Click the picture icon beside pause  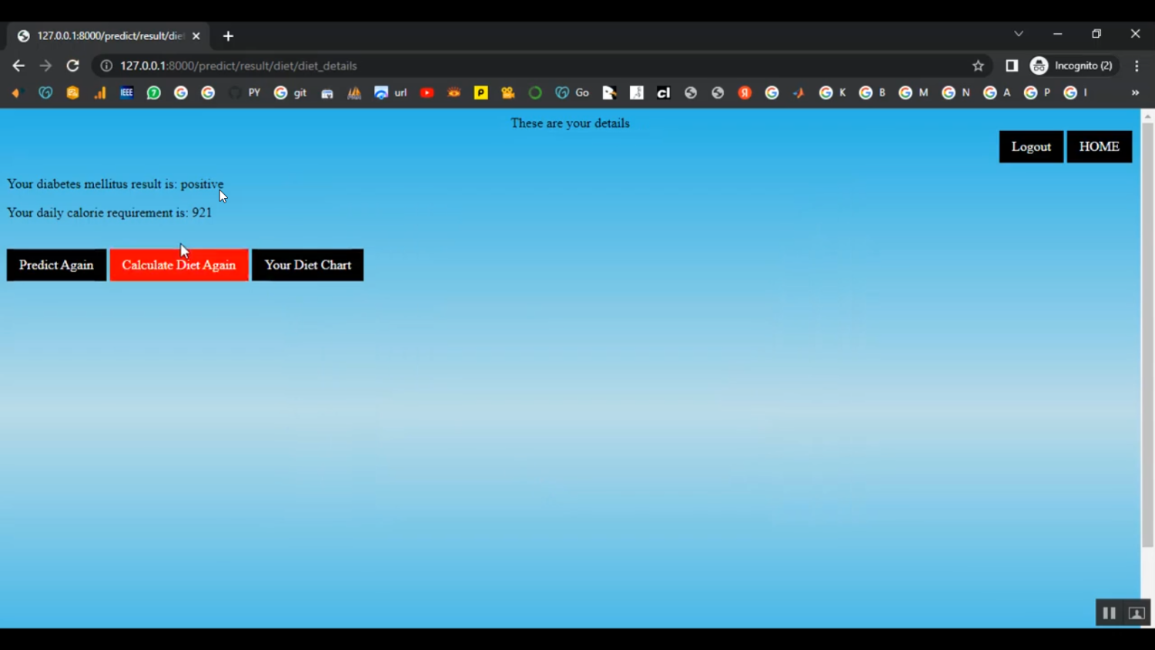[x=1137, y=613]
